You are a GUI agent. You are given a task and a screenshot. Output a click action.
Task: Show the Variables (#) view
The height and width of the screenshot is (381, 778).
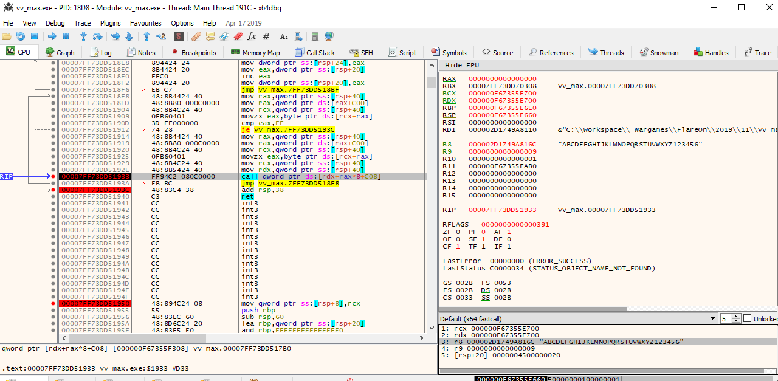tap(266, 36)
